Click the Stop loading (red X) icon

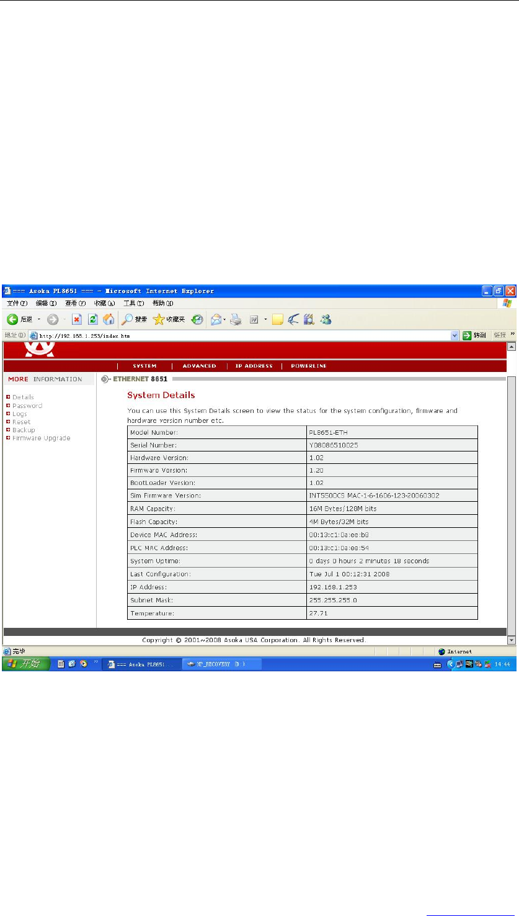(76, 319)
